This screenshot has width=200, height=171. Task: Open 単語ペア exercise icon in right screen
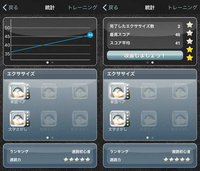pos(118,91)
